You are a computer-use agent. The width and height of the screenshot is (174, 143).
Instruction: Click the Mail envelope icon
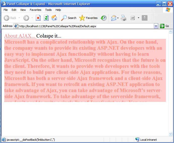pyautogui.click(x=114, y=18)
